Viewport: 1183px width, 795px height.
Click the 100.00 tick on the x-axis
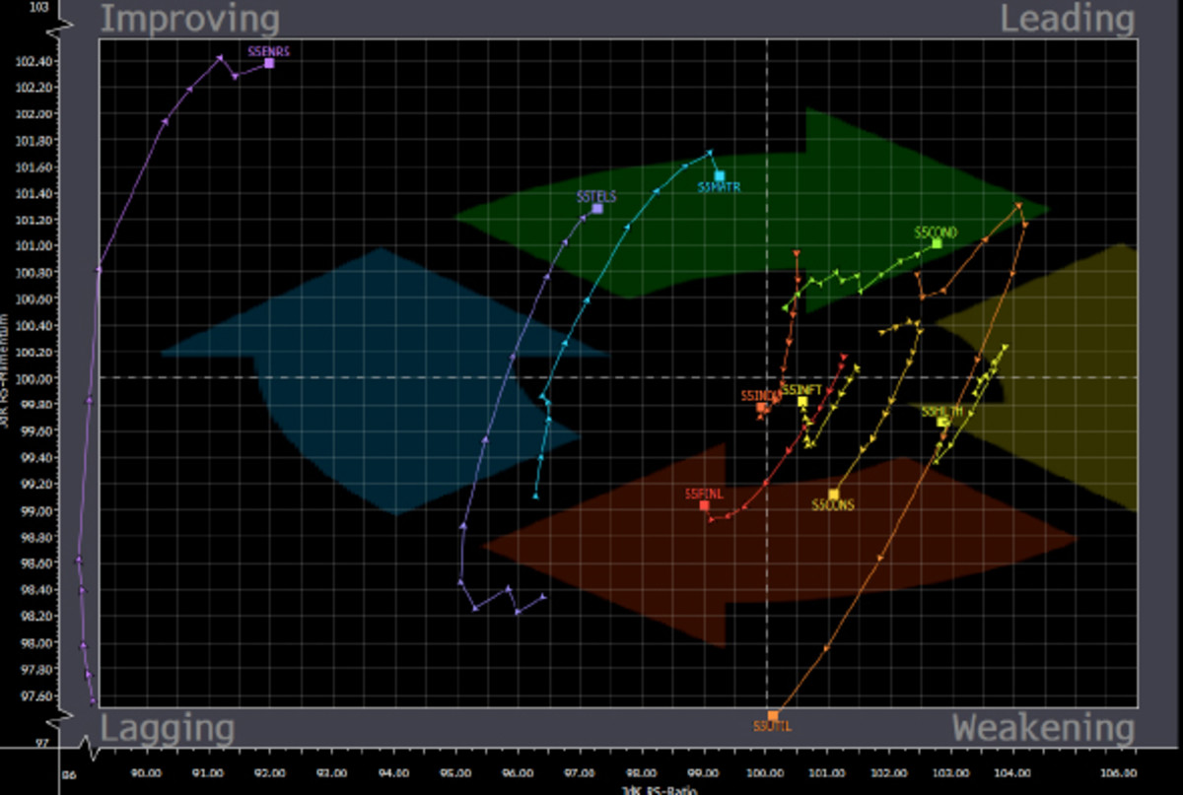(x=765, y=773)
